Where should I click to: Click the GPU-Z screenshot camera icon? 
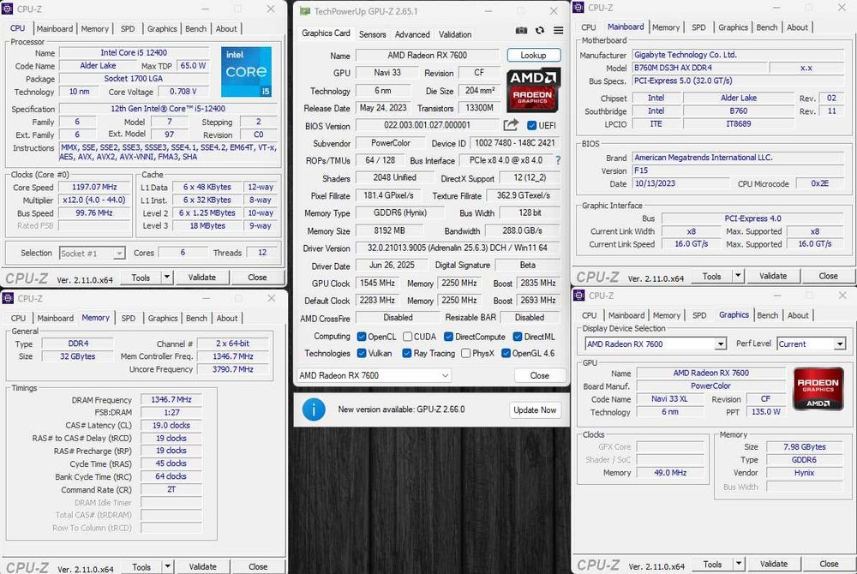(521, 31)
